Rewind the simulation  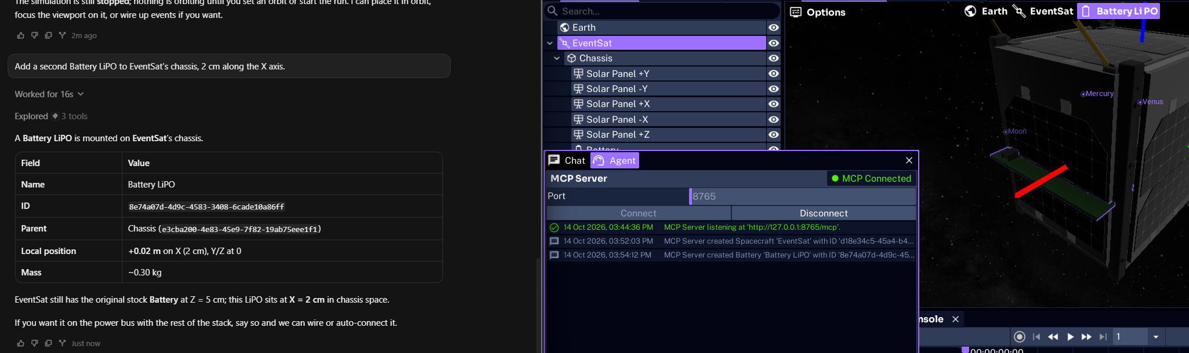[1053, 337]
